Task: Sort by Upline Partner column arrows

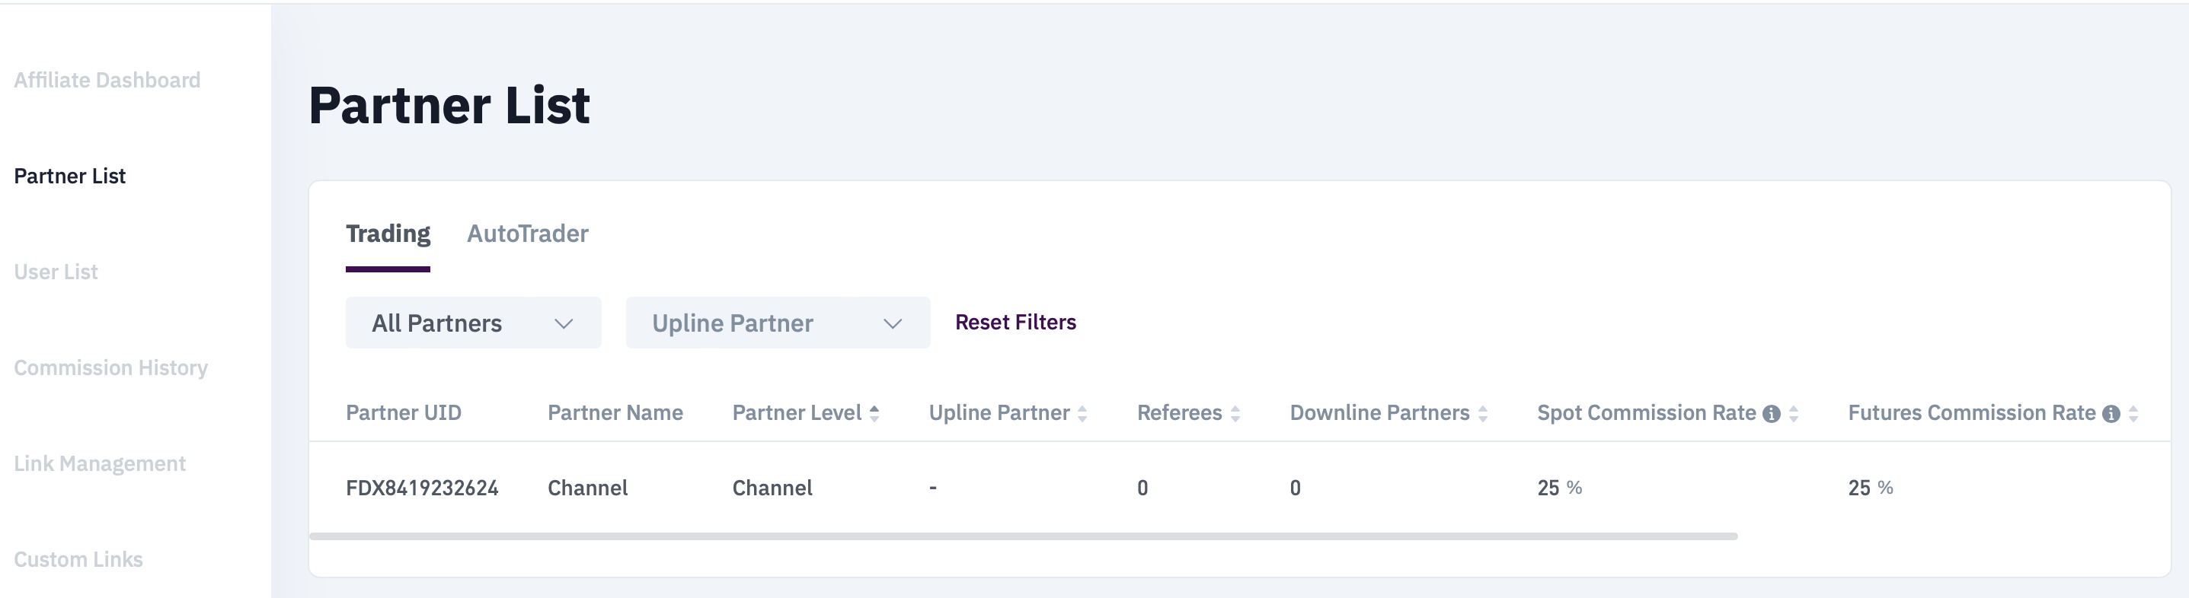Action: (x=1082, y=413)
